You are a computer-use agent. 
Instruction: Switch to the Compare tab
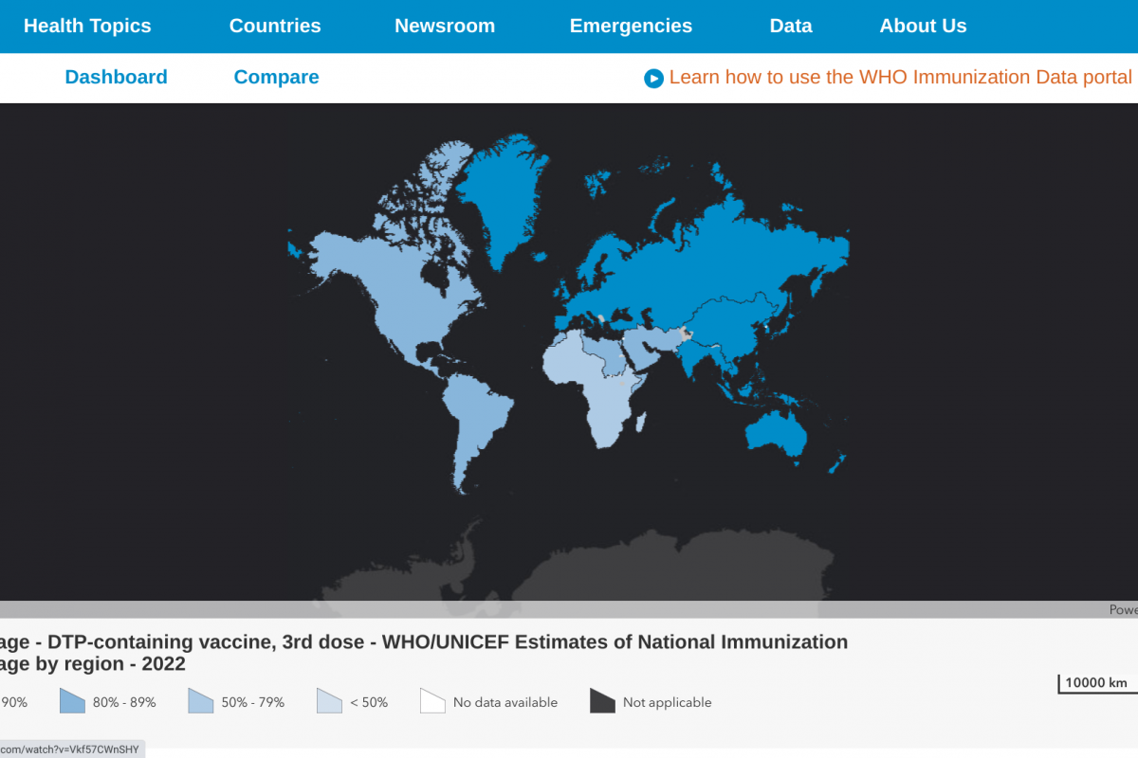[276, 78]
